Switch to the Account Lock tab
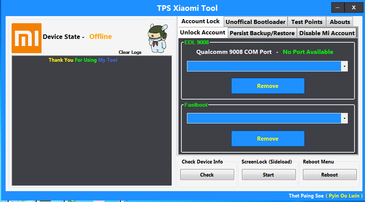This screenshot has height=202, width=365. point(200,21)
